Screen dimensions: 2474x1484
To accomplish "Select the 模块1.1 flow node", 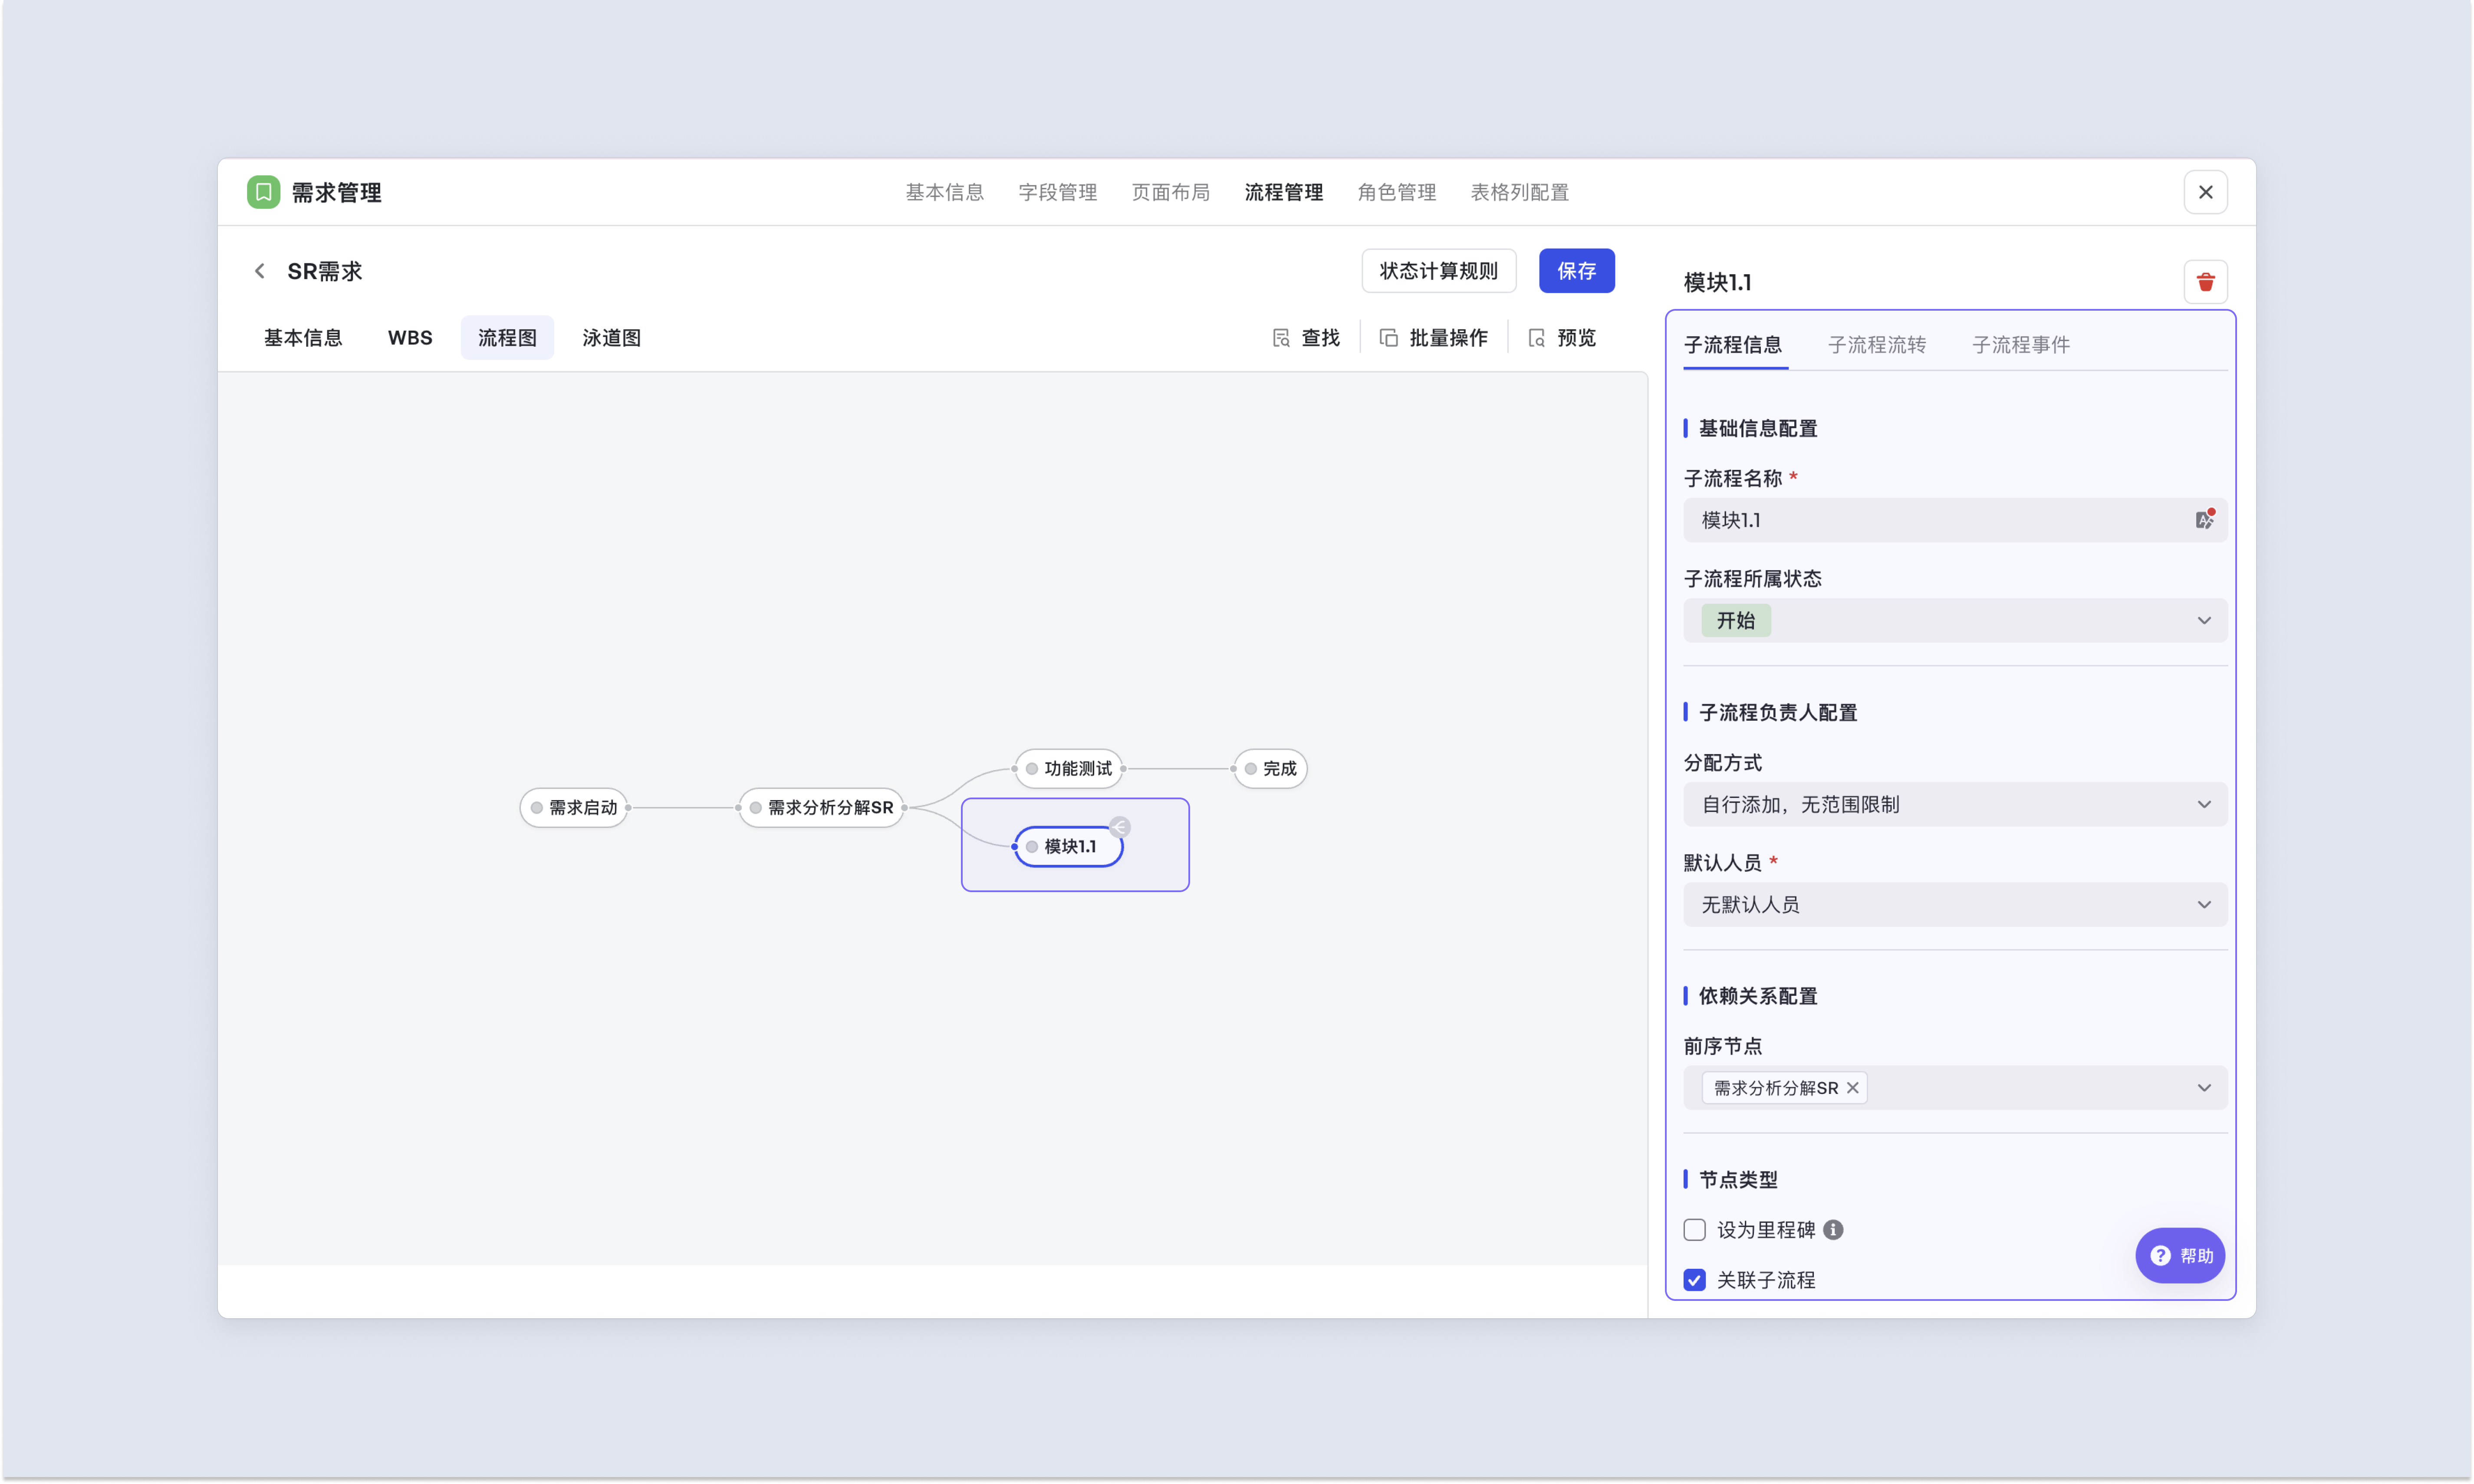I will coord(1069,847).
